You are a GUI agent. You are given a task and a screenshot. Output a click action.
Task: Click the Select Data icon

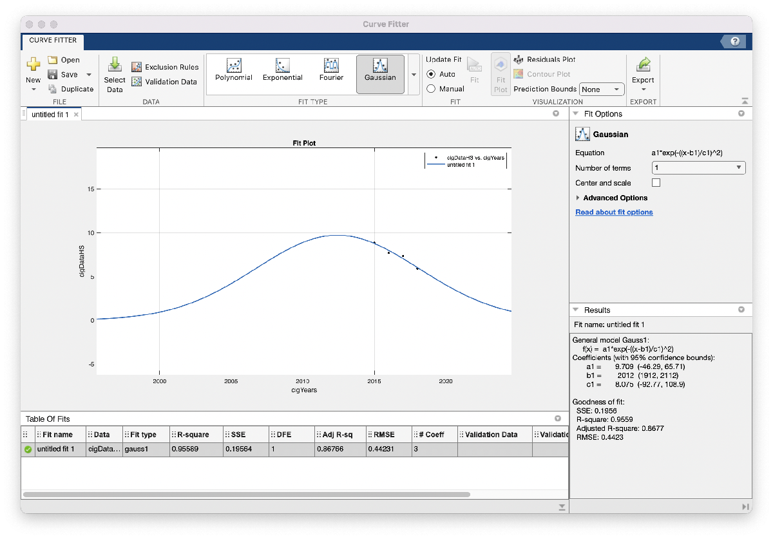pos(115,65)
